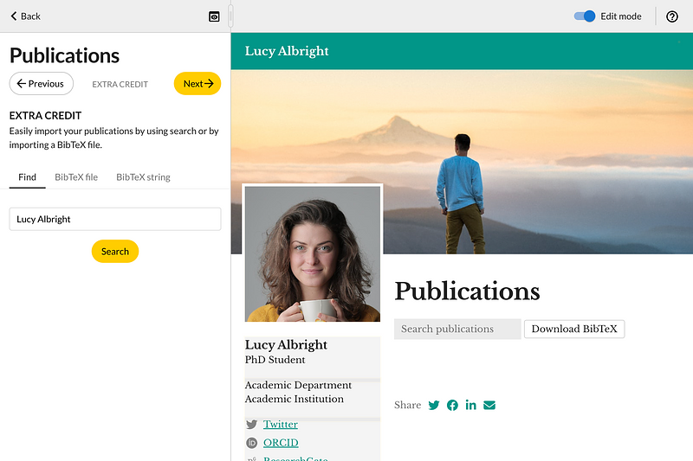Image resolution: width=693 pixels, height=461 pixels.
Task: Click the PhD Student title text
Action: (x=275, y=360)
